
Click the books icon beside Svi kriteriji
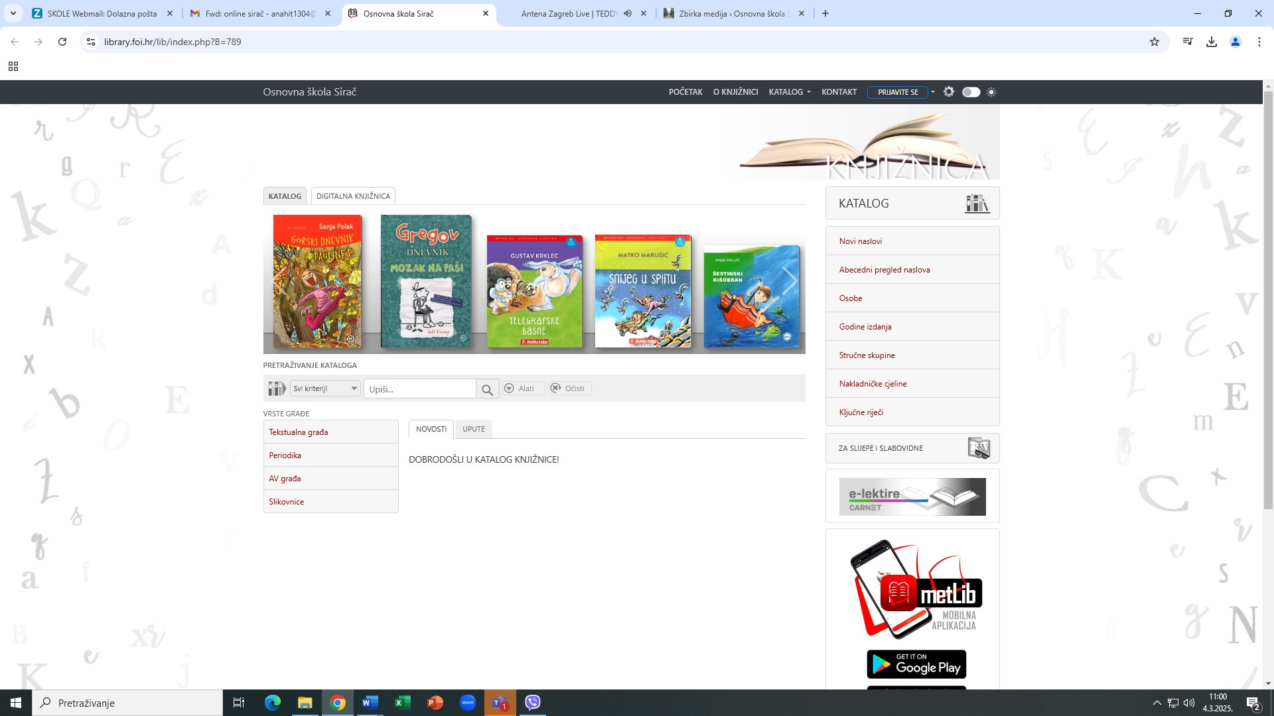[x=276, y=389]
